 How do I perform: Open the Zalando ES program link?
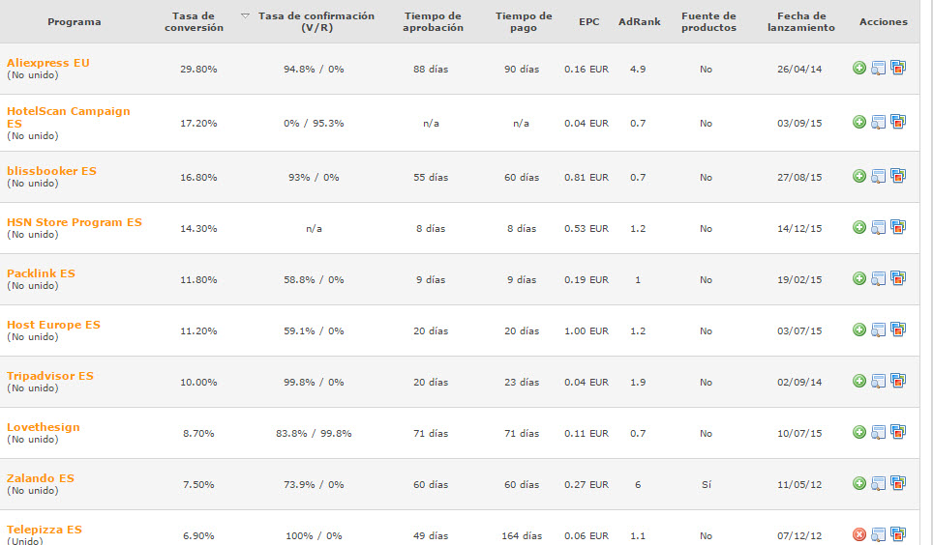tap(41, 477)
